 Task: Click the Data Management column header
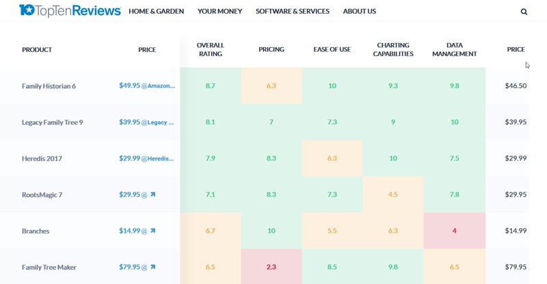(x=454, y=50)
